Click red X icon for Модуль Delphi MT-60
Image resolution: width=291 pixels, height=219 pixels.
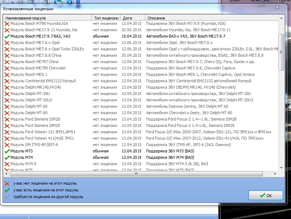click(7, 106)
